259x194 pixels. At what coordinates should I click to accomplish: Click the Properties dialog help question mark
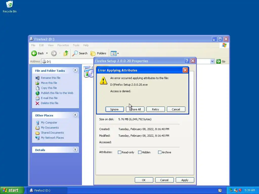pos(187,61)
